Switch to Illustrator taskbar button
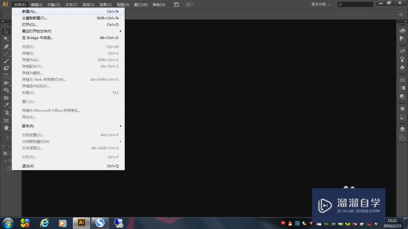Image resolution: width=408 pixels, height=229 pixels. pyautogui.click(x=82, y=223)
